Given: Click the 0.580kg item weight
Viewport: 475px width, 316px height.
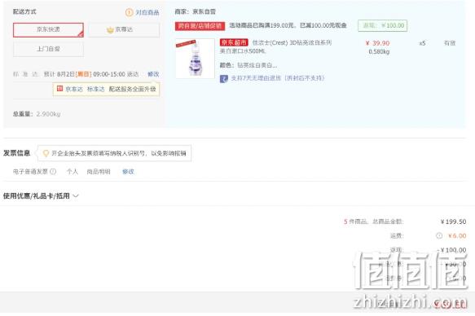Looking at the screenshot, I should [x=379, y=52].
